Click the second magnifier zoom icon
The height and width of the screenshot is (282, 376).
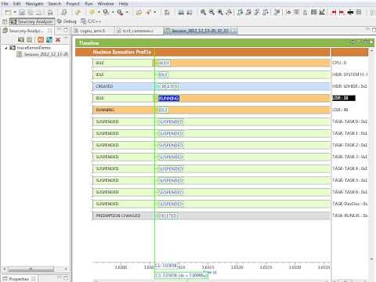tap(211, 12)
